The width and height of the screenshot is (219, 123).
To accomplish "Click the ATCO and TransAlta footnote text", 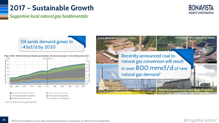I will coord(60,121).
